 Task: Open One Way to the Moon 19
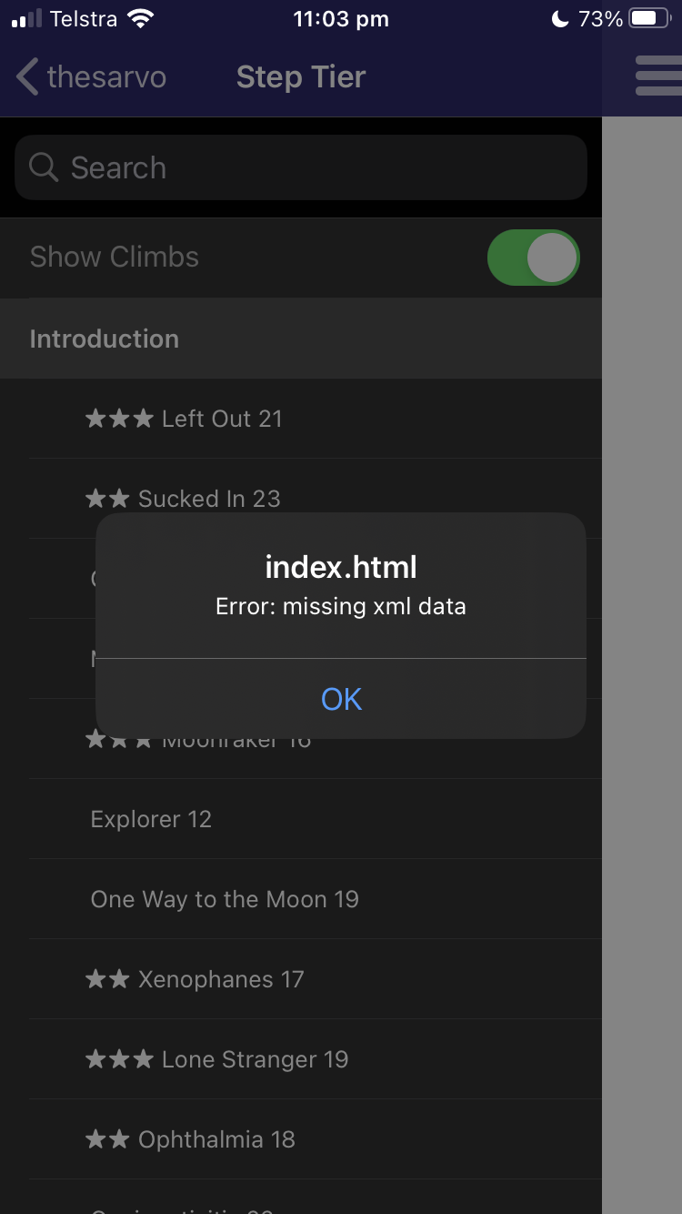coord(225,899)
